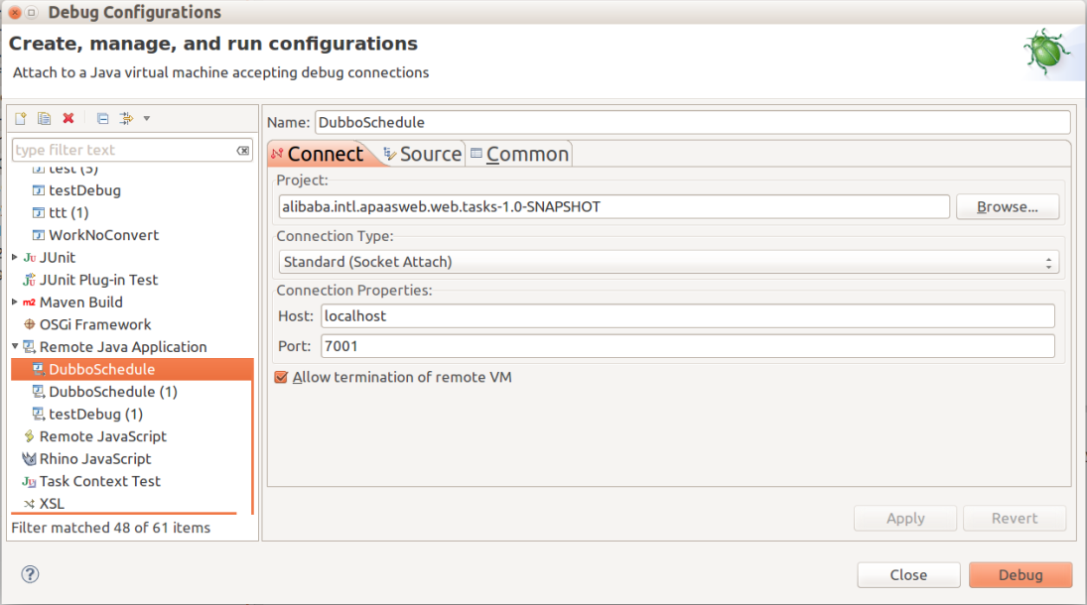This screenshot has height=605, width=1087.
Task: Click the Port input field
Action: point(687,346)
